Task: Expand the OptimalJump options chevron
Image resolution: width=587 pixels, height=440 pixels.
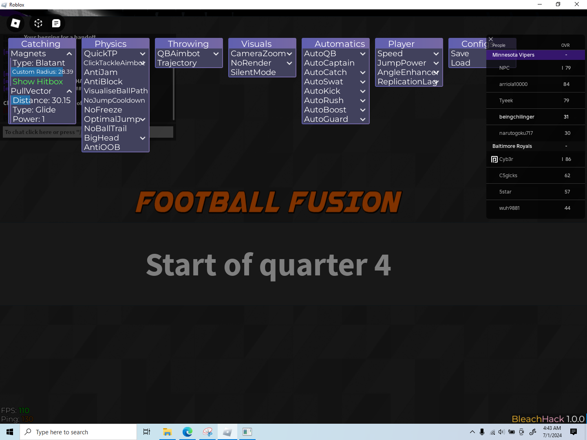Action: pyautogui.click(x=143, y=119)
